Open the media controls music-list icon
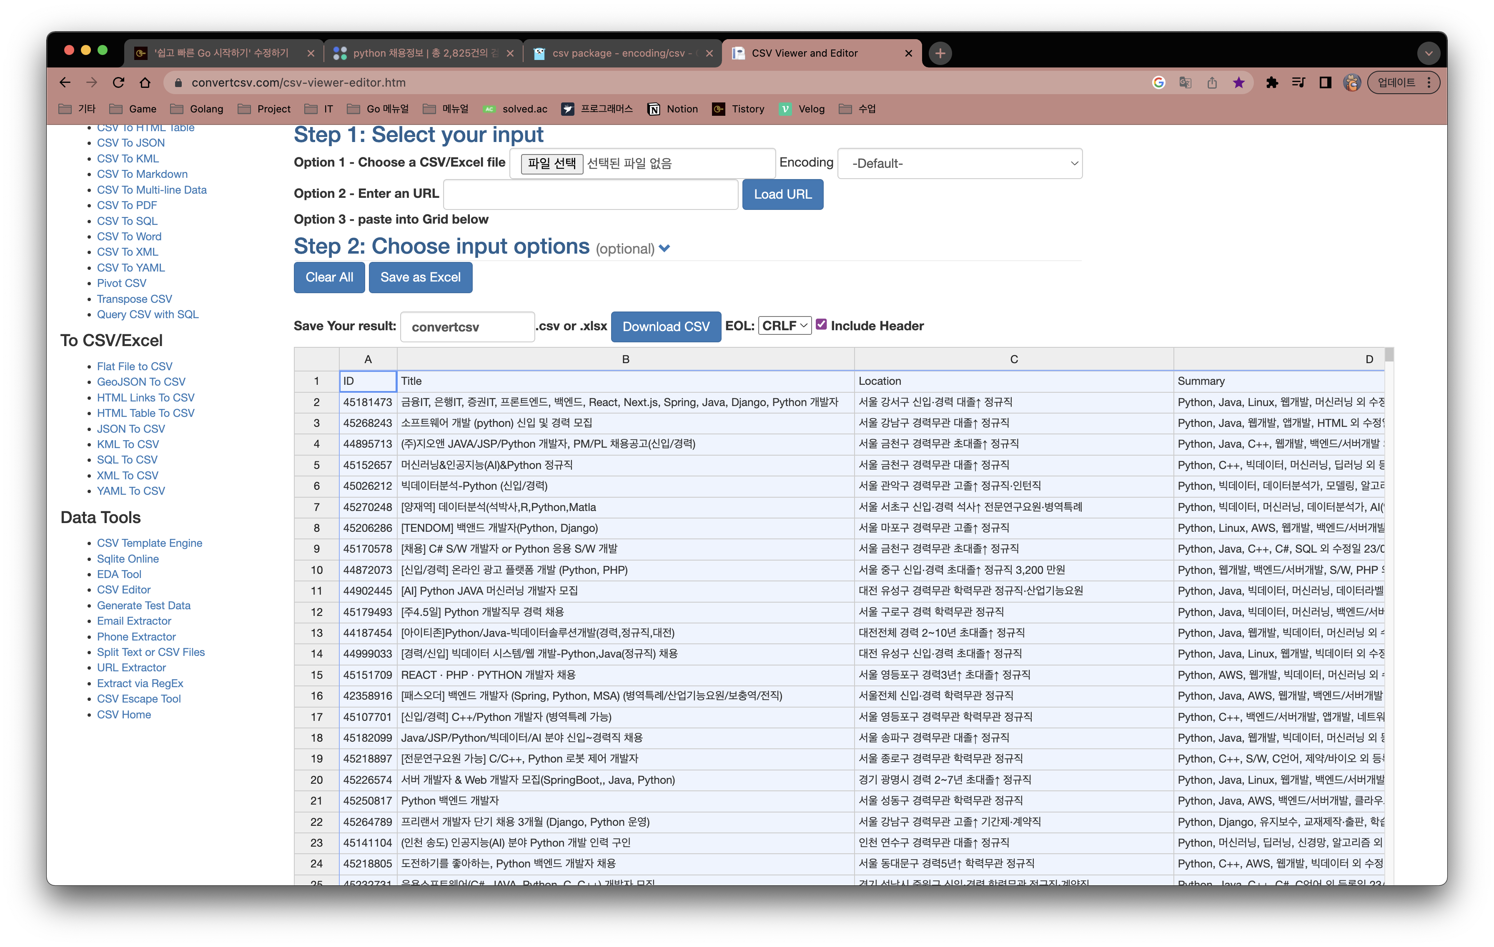The width and height of the screenshot is (1494, 947). coord(1298,82)
